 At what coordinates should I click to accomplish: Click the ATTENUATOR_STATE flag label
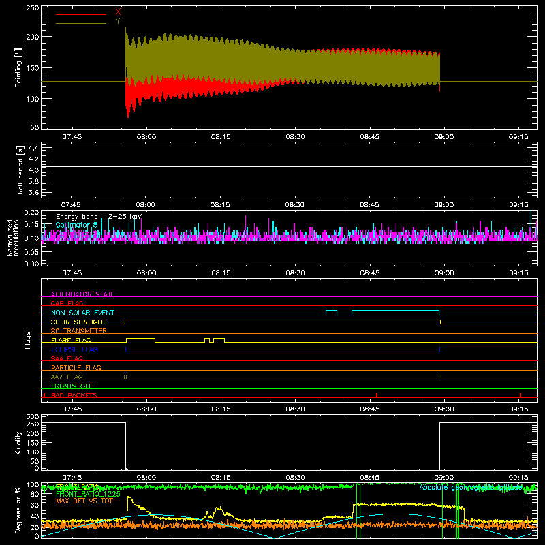click(x=82, y=294)
